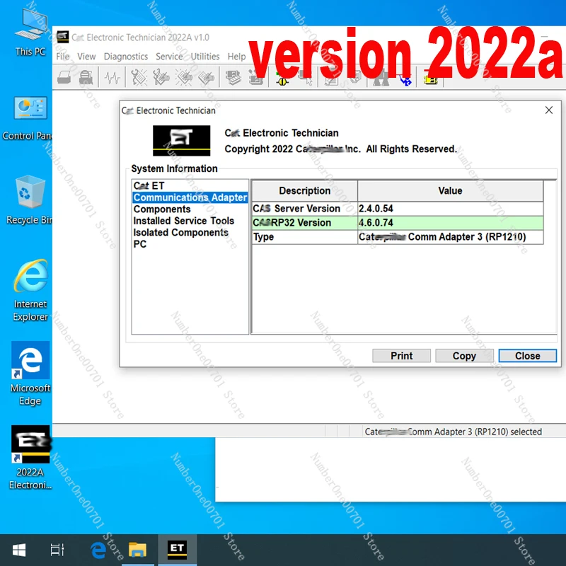Image resolution: width=566 pixels, height=566 pixels.
Task: Click the Description column header
Action: (305, 190)
